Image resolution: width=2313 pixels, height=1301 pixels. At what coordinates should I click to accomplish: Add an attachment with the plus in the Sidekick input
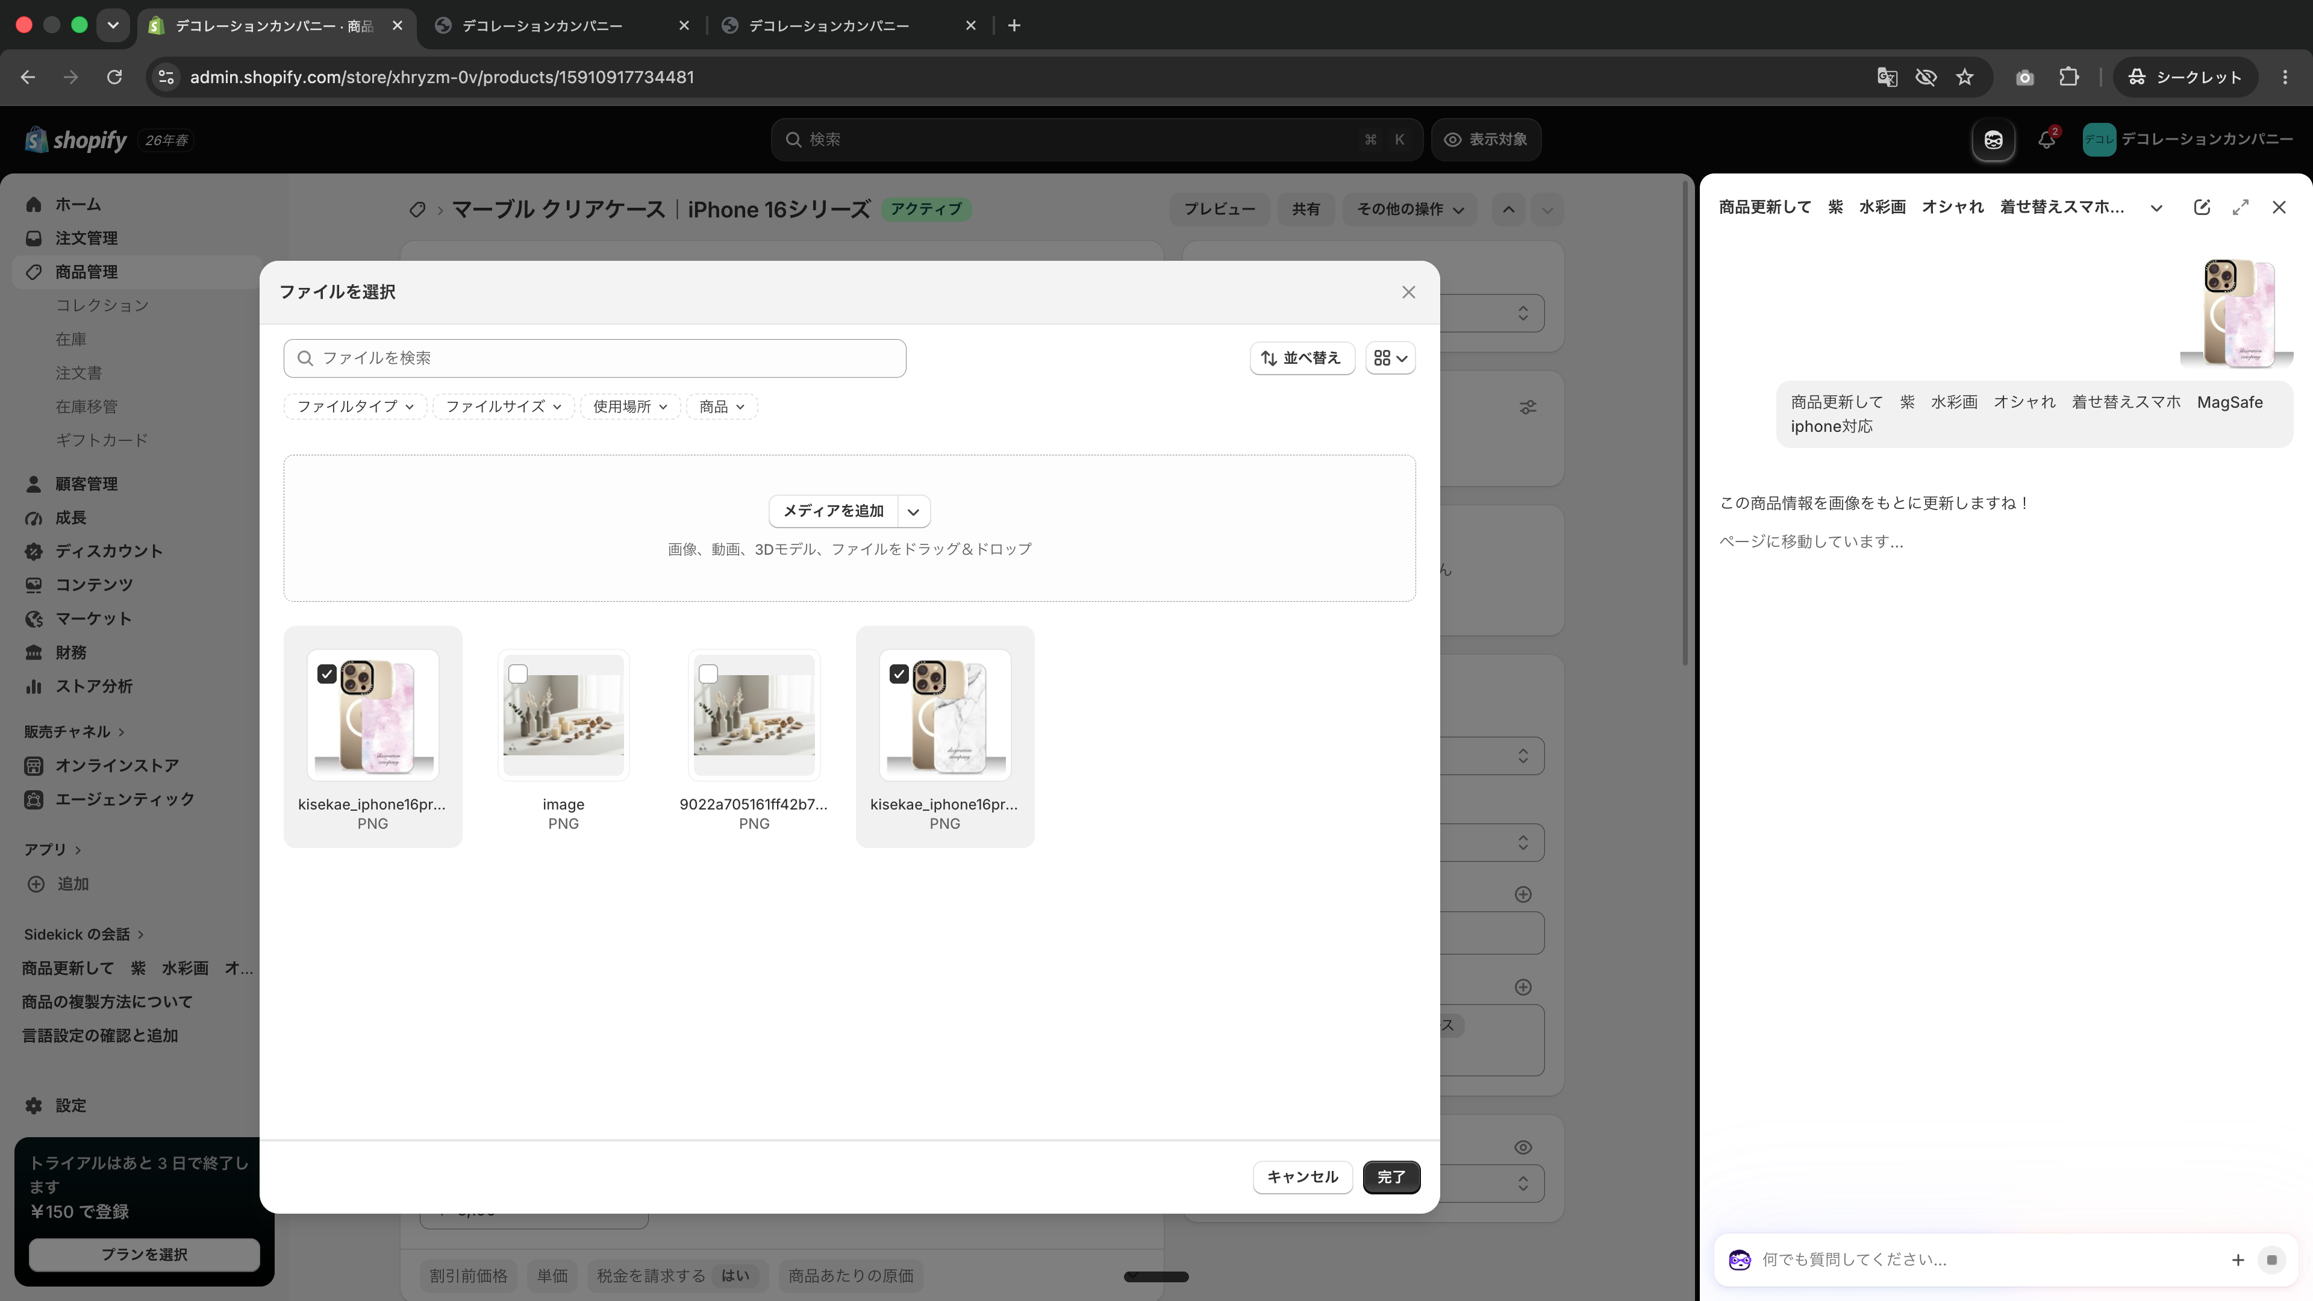2238,1259
